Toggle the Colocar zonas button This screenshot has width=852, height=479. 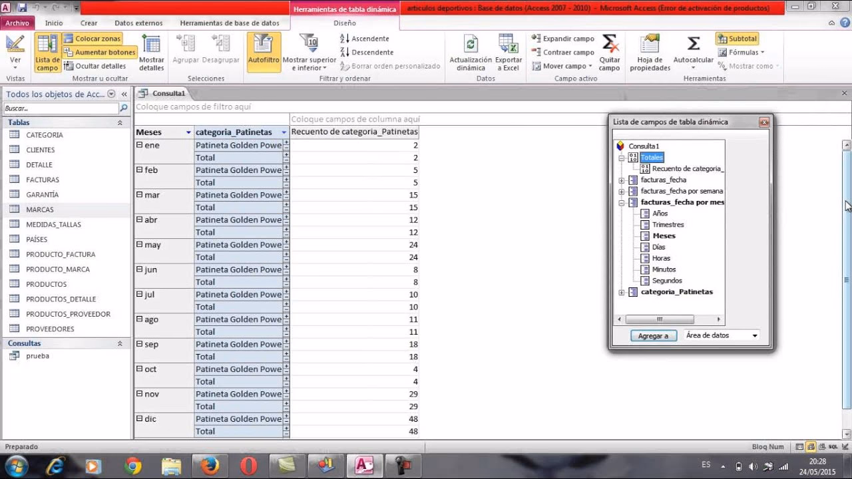click(93, 39)
